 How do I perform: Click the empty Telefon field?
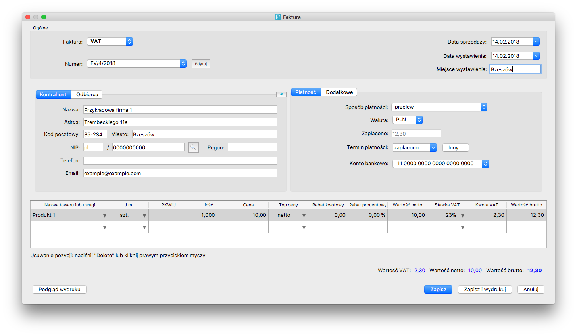pyautogui.click(x=180, y=160)
